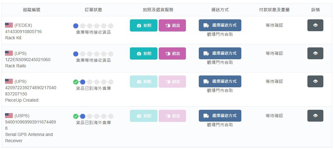View details eye icon for PieceUp Created
The height and width of the screenshot is (150, 334).
coord(315,81)
